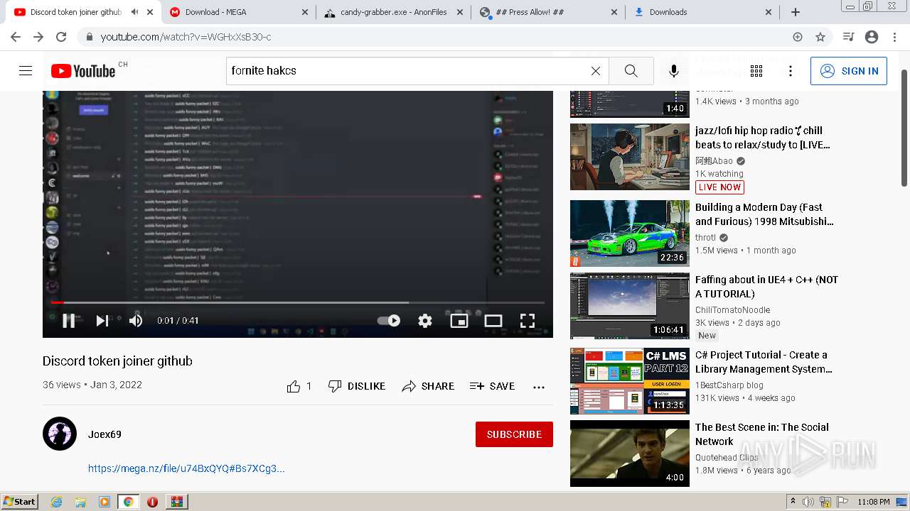Open Joex69 channel avatar
This screenshot has height=511, width=910.
point(60,434)
